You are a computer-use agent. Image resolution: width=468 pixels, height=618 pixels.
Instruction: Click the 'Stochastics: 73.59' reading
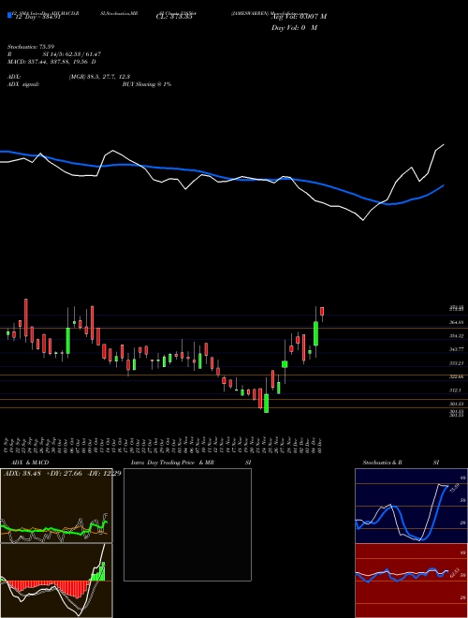[31, 47]
